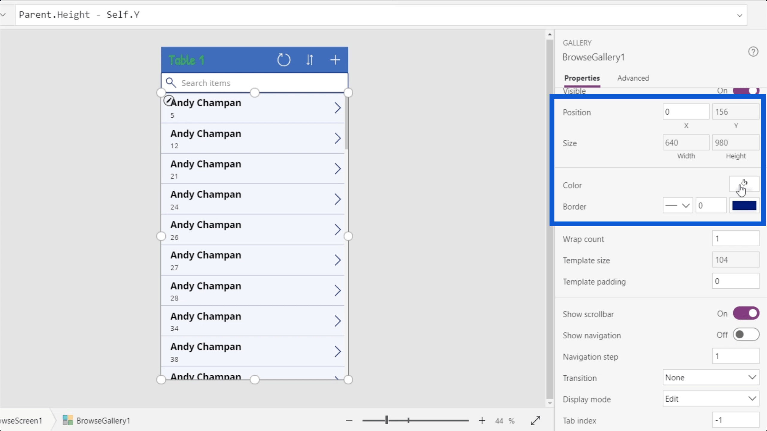This screenshot has height=431, width=767.
Task: Click the top-right gallery resize handle
Action: point(348,93)
